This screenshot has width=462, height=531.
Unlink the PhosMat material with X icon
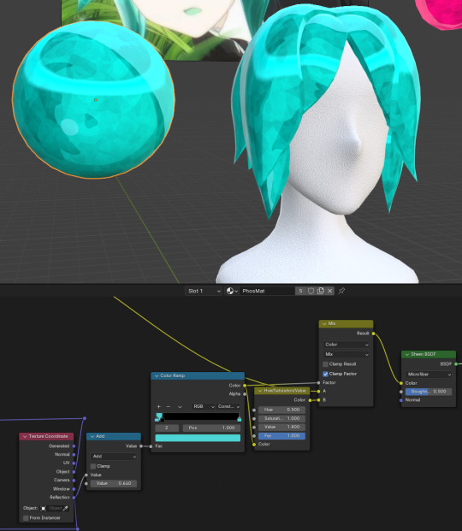pyautogui.click(x=329, y=291)
